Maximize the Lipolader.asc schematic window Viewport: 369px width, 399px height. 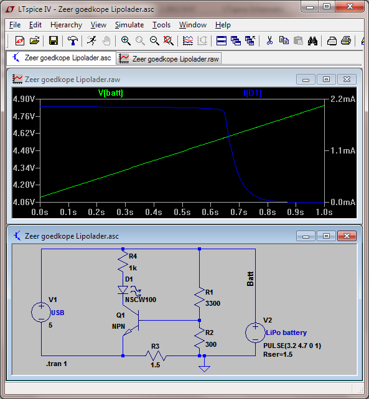326,236
